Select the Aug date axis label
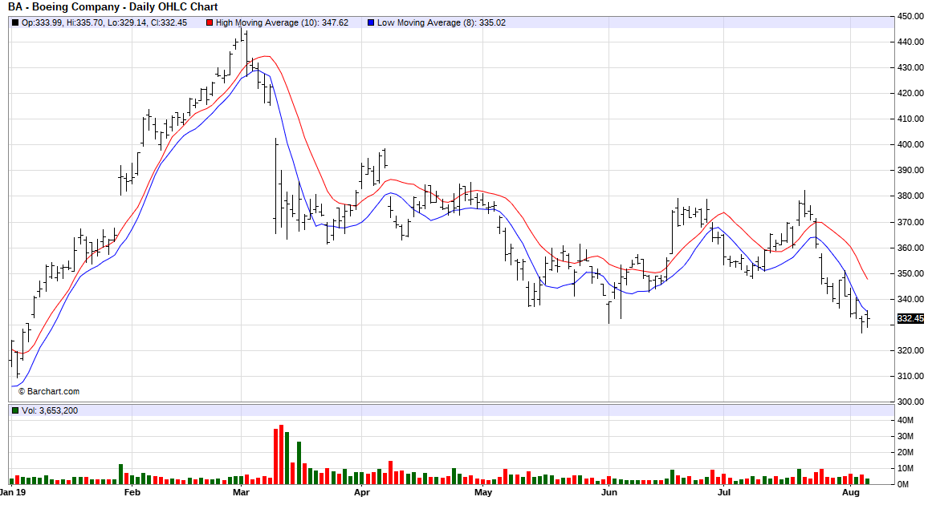The image size is (928, 517). click(851, 492)
